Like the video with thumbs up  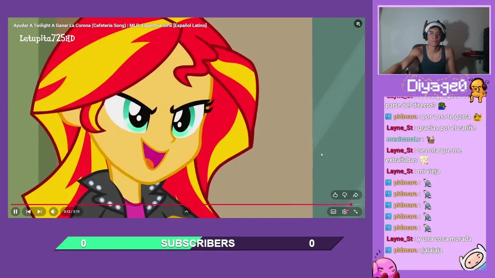click(335, 195)
